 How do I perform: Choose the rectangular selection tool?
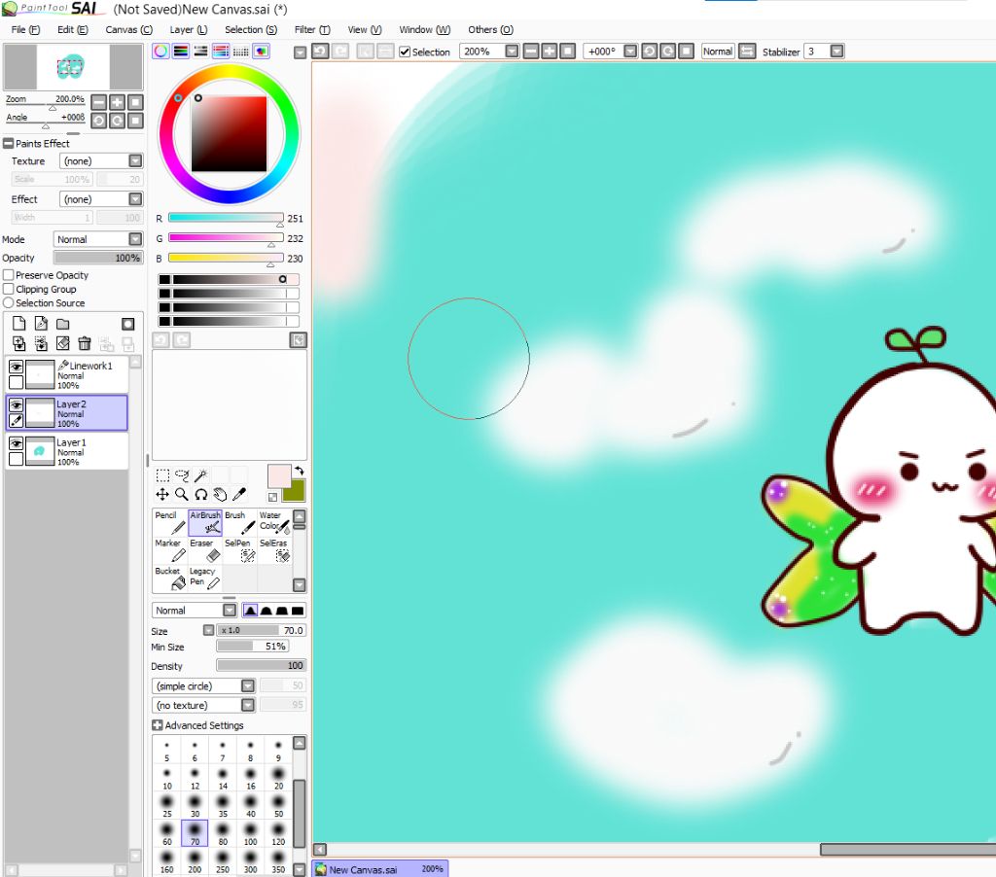[162, 475]
